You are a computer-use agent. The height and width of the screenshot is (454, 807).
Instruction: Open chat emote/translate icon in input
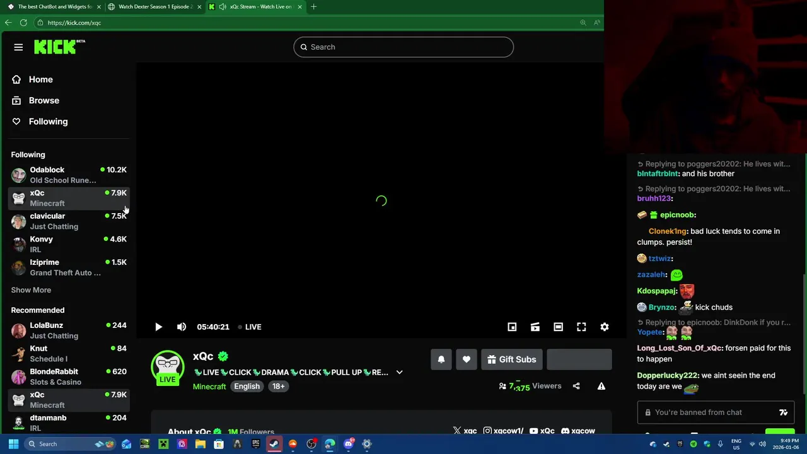pos(784,412)
